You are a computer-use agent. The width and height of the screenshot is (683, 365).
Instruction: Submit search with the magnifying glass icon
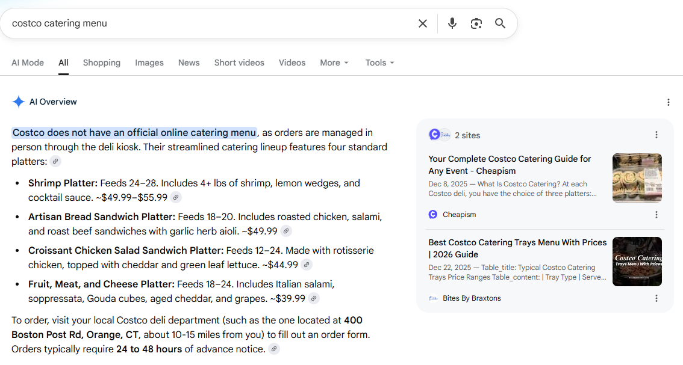pyautogui.click(x=500, y=23)
